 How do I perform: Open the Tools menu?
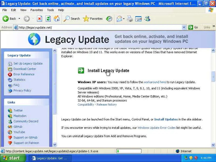pyautogui.click(x=50, y=10)
